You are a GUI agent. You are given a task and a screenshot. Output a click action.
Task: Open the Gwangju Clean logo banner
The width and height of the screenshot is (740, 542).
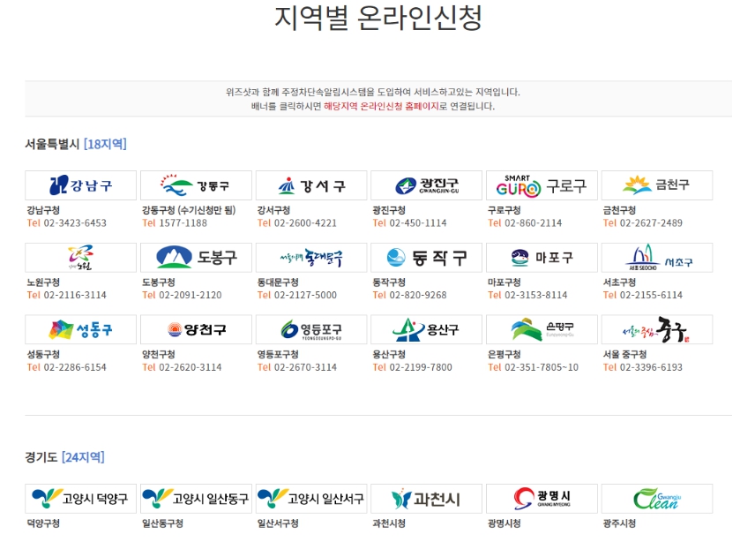[657, 499]
